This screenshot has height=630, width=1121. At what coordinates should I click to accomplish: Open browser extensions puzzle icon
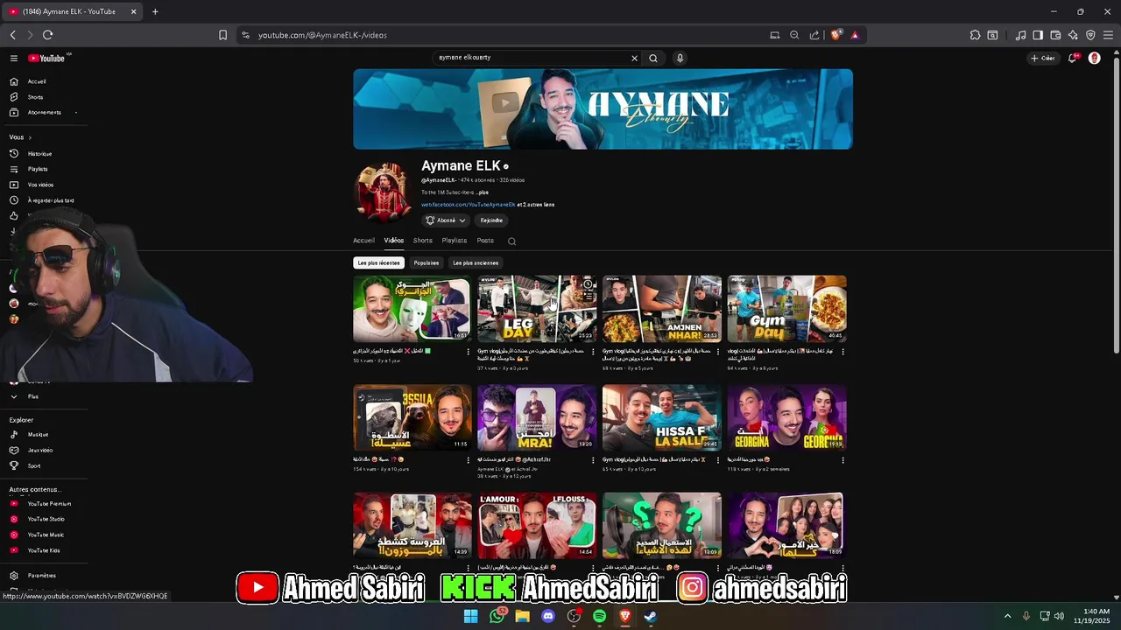(975, 35)
